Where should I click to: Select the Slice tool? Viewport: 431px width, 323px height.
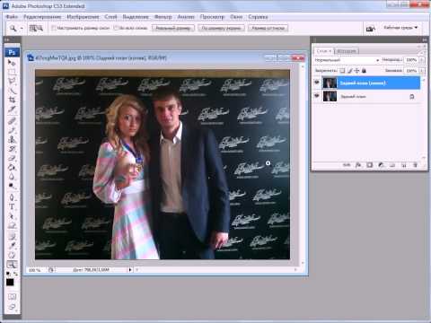click(x=12, y=109)
